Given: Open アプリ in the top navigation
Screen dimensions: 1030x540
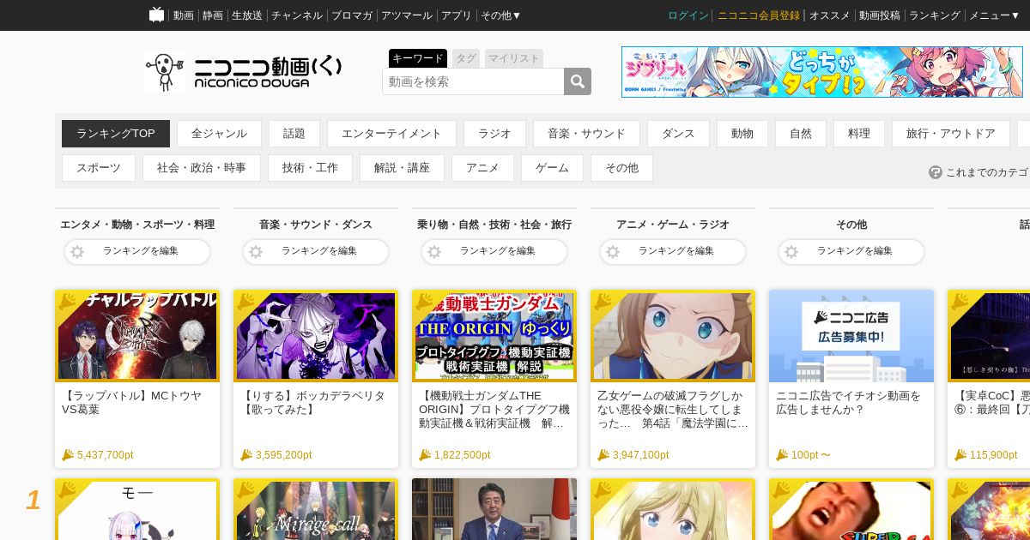Looking at the screenshot, I should [x=457, y=15].
